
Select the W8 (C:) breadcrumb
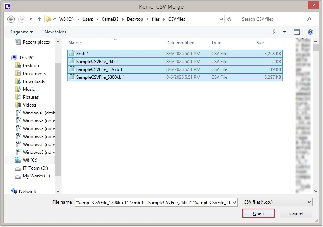coord(66,19)
